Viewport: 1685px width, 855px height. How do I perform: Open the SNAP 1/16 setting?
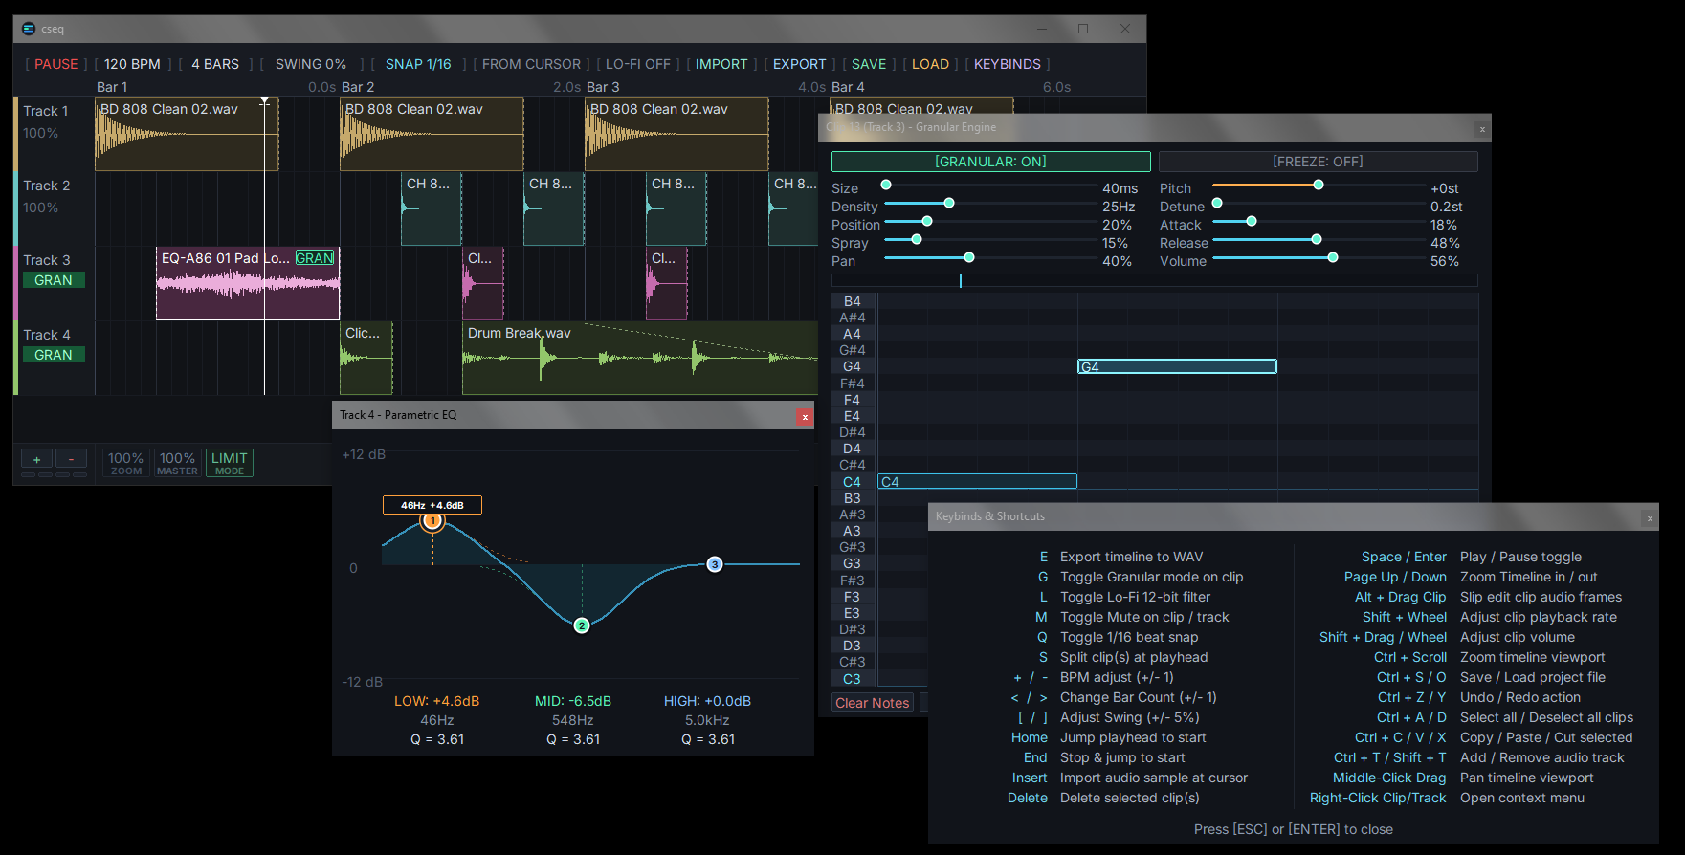(418, 64)
